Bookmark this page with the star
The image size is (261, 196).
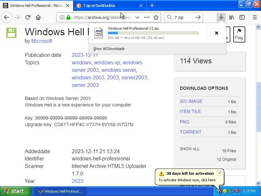(156, 17)
